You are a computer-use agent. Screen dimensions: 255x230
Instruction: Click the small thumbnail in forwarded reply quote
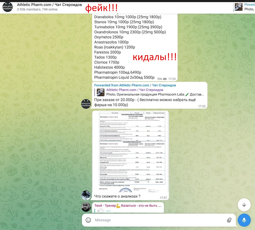pos(101,92)
